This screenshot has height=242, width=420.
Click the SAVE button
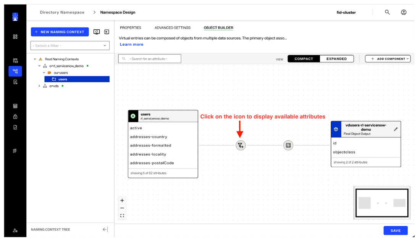[x=395, y=231]
